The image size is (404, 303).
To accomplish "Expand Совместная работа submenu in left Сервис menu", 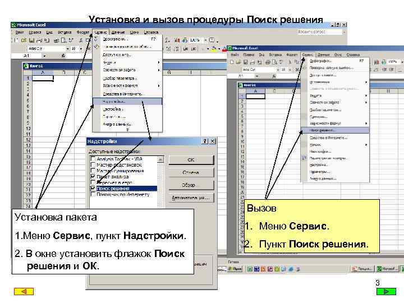I will pos(159,70).
